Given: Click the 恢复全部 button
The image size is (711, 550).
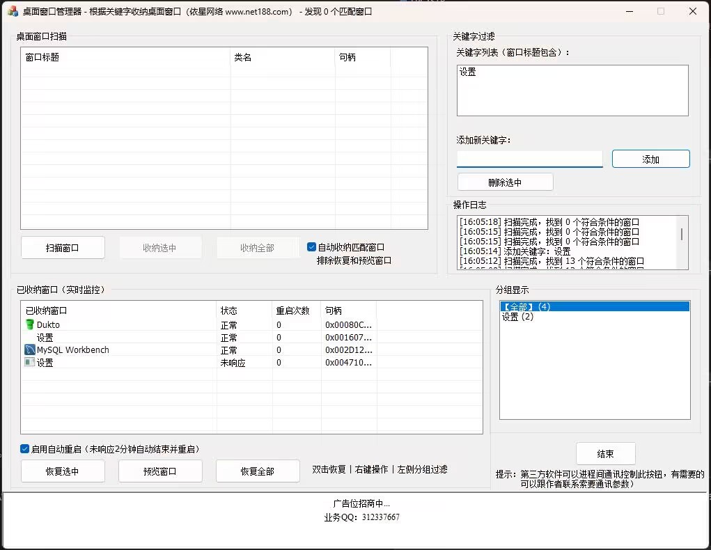Looking at the screenshot, I should 258,471.
